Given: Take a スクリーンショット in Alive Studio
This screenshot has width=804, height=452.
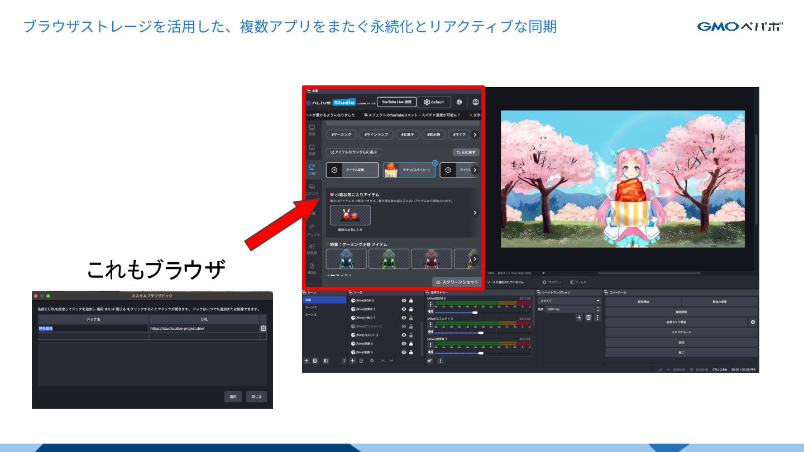Looking at the screenshot, I should [x=457, y=282].
